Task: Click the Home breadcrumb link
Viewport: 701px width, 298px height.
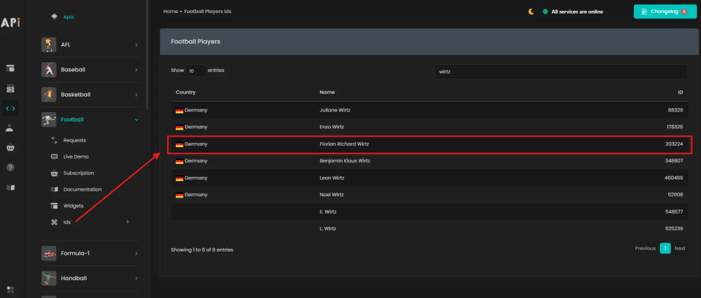Action: pyautogui.click(x=170, y=12)
